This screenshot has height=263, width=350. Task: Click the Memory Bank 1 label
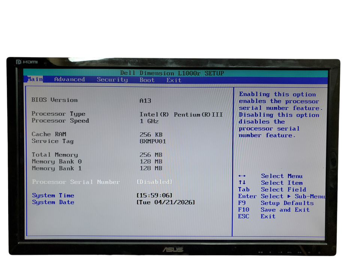pyautogui.click(x=57, y=168)
